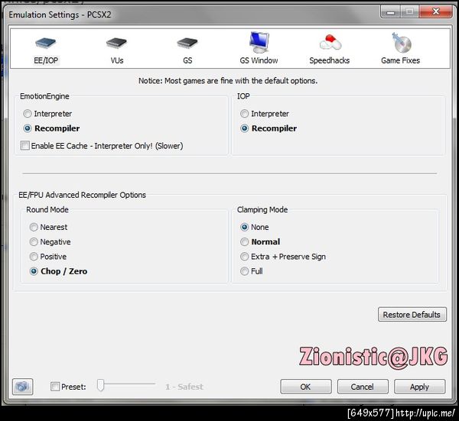The image size is (459, 421).
Task: Open the Game Fixes disc icon
Action: point(402,43)
